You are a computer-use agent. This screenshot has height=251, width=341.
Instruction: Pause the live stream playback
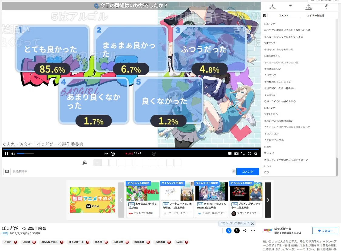tap(6, 154)
